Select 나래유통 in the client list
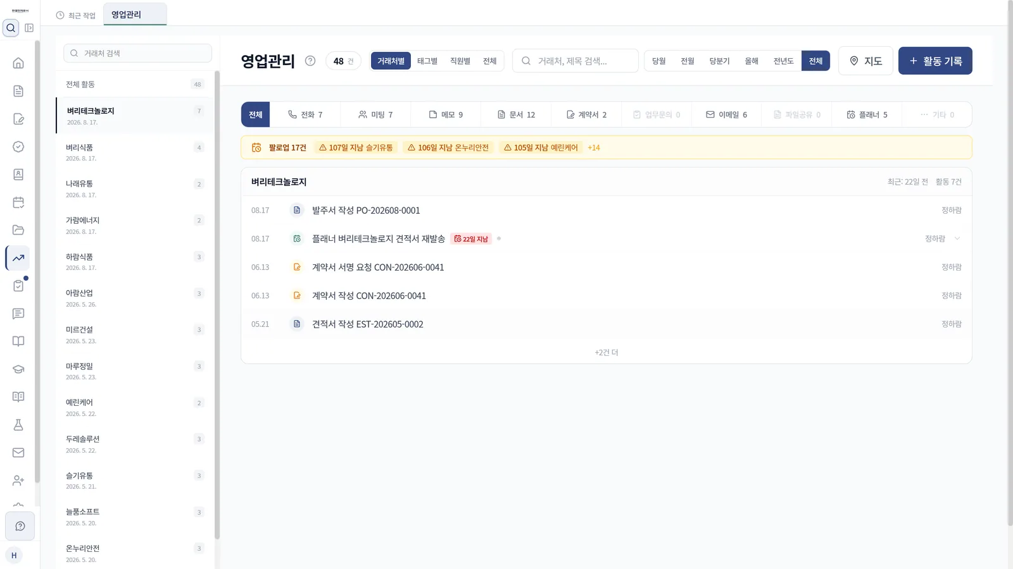 (x=134, y=189)
